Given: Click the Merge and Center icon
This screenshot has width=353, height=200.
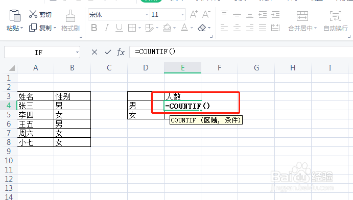Looking at the screenshot, I should coord(302,16).
